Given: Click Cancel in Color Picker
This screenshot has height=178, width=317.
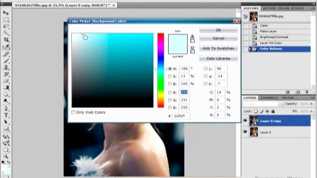Looking at the screenshot, I should point(218,38).
